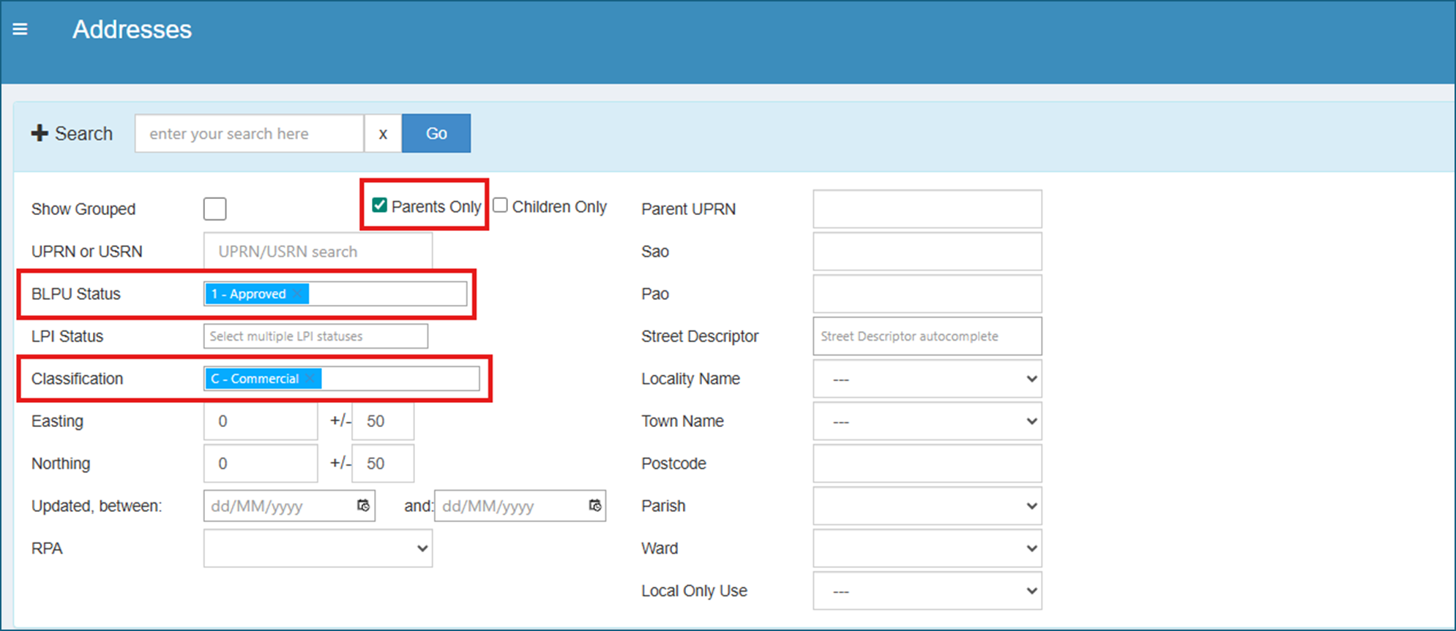Enable the Children Only checkbox
This screenshot has width=1456, height=631.
pyautogui.click(x=500, y=205)
